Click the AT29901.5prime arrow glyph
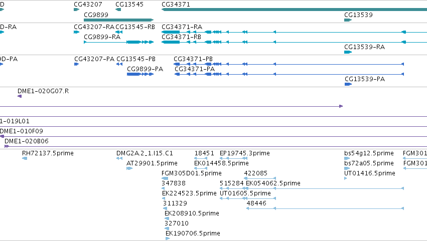Screen dimensions: 427x241 click(129, 168)
